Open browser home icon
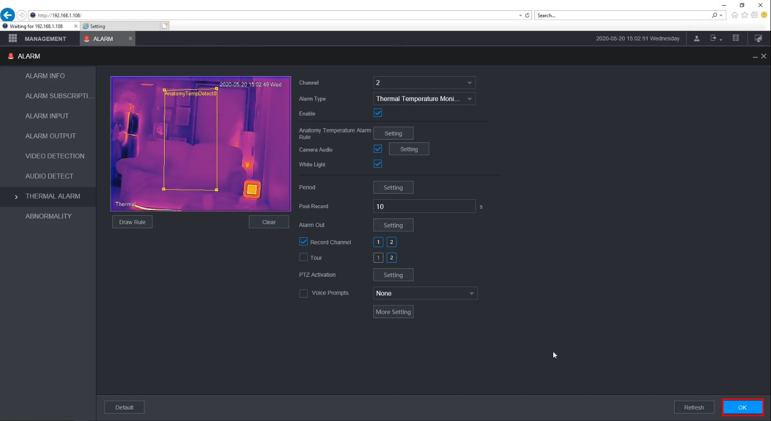Viewport: 771px width, 421px height. [734, 16]
